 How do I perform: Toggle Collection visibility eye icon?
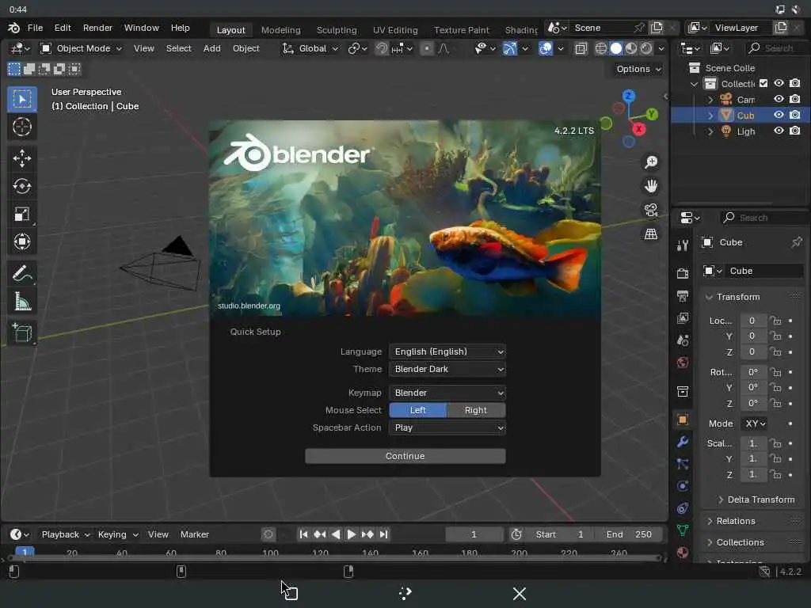click(779, 82)
